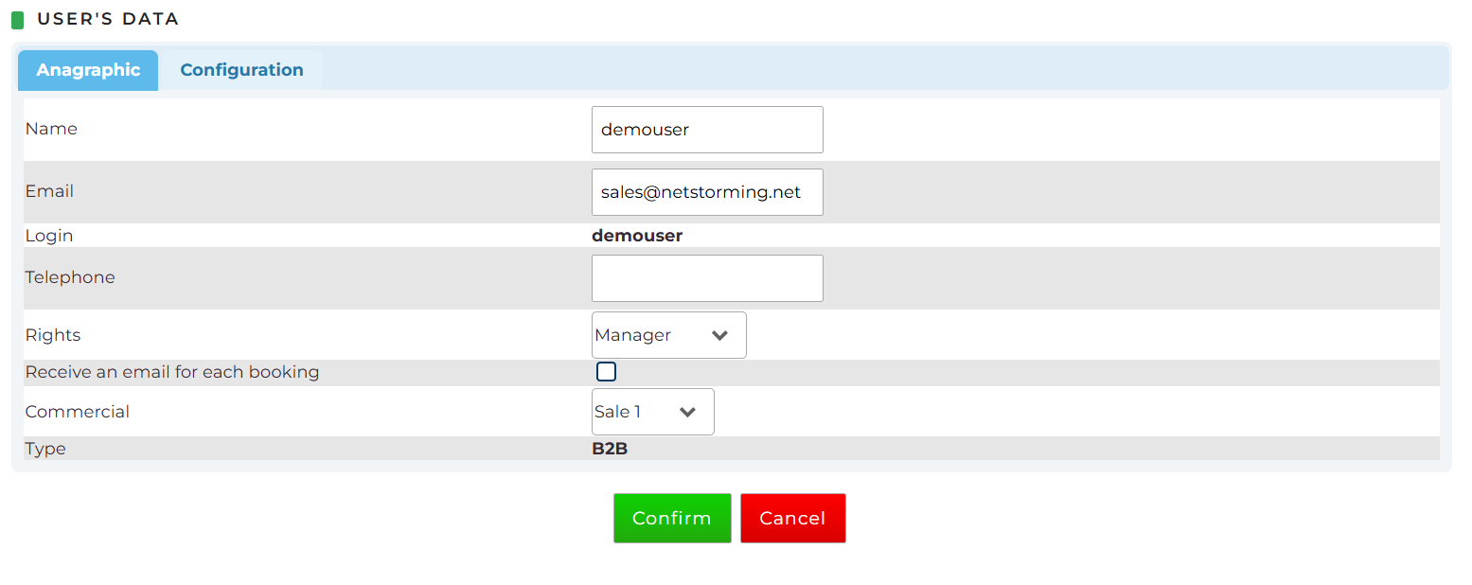
Task: Click the B2B Type value text
Action: tap(610, 449)
